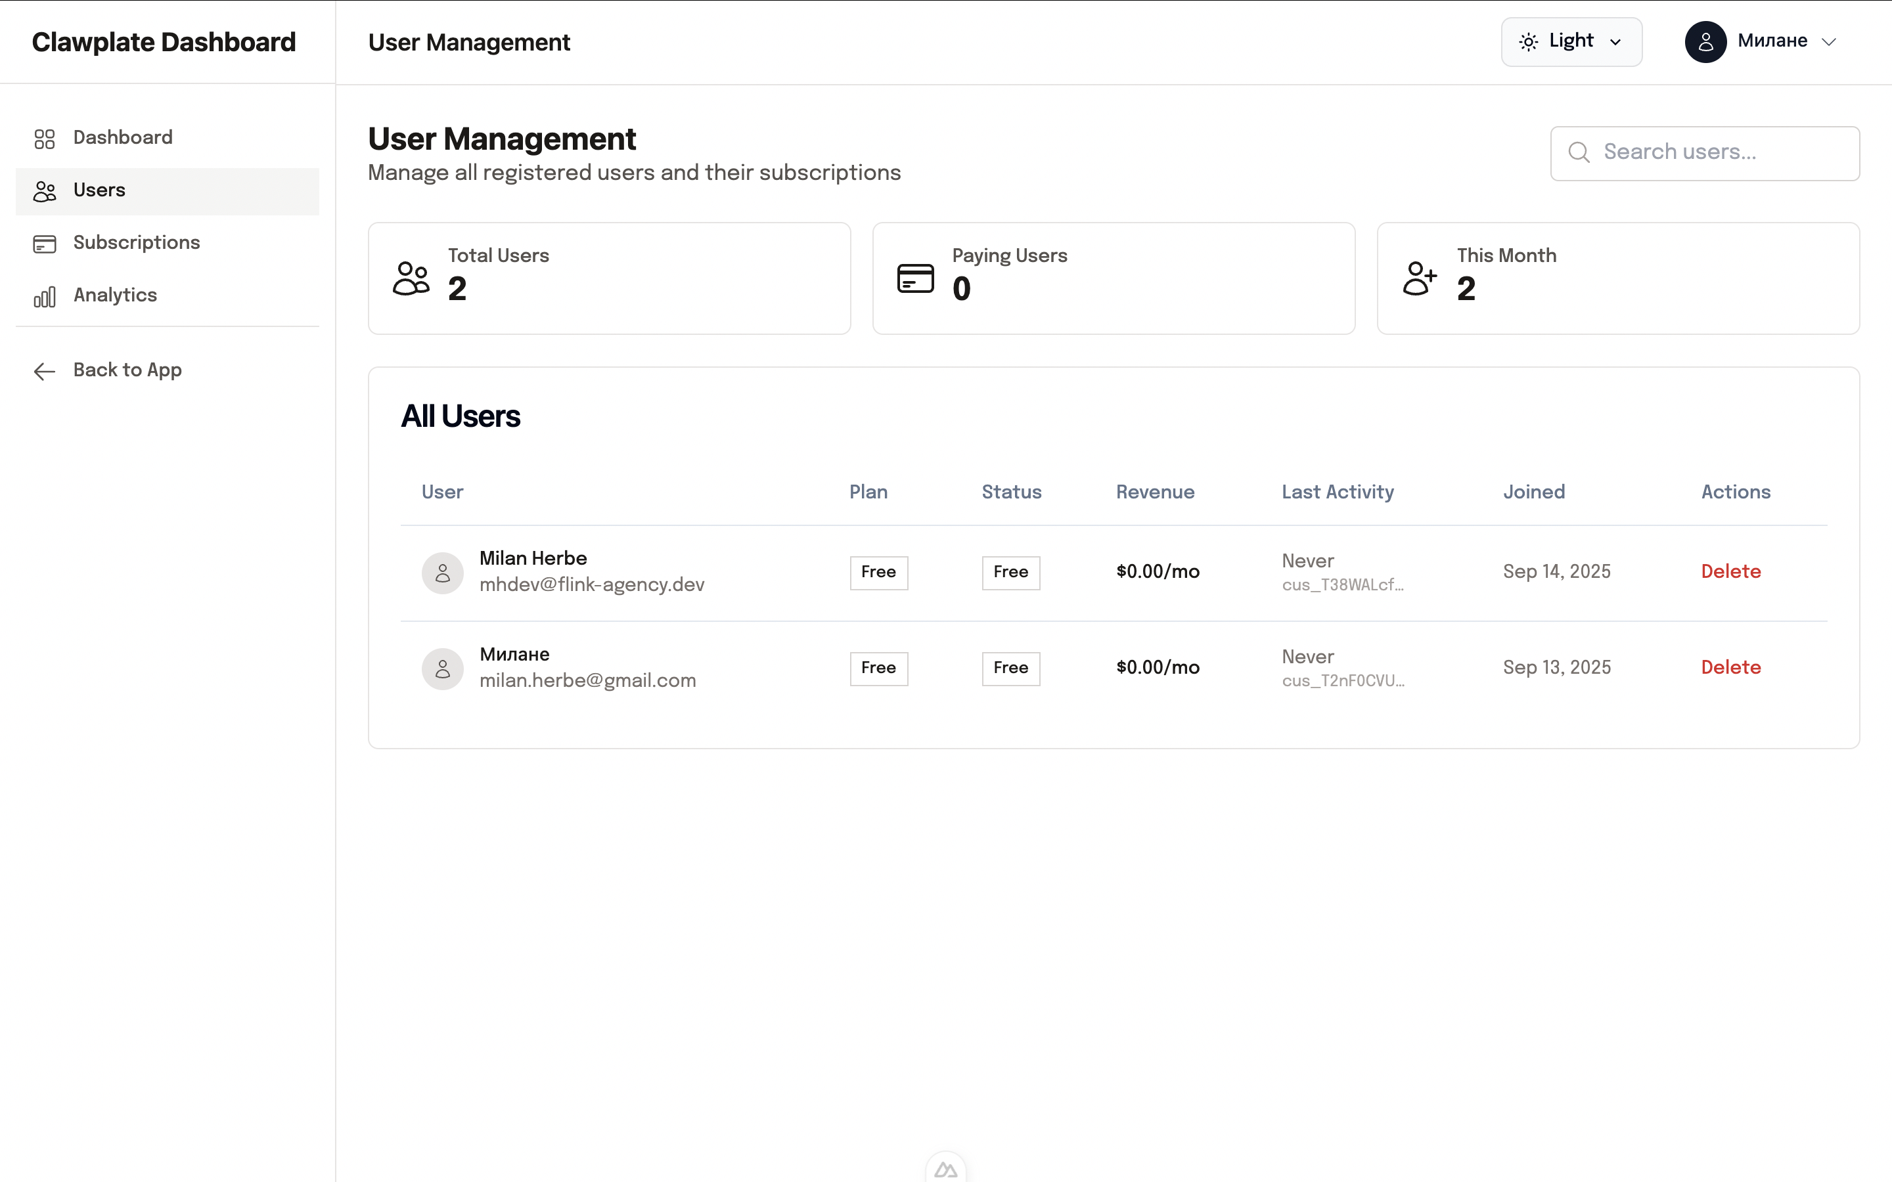Image resolution: width=1892 pixels, height=1182 pixels.
Task: Delete the user milan.herbe@gmail.com
Action: (x=1730, y=667)
